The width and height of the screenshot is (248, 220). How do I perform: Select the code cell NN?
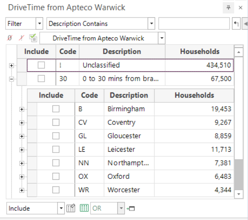(89, 163)
